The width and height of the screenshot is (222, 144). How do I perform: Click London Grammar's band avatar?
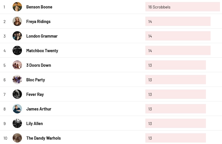tap(17, 36)
